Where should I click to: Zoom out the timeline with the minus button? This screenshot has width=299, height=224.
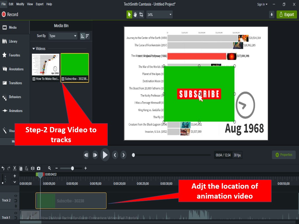[56, 168]
